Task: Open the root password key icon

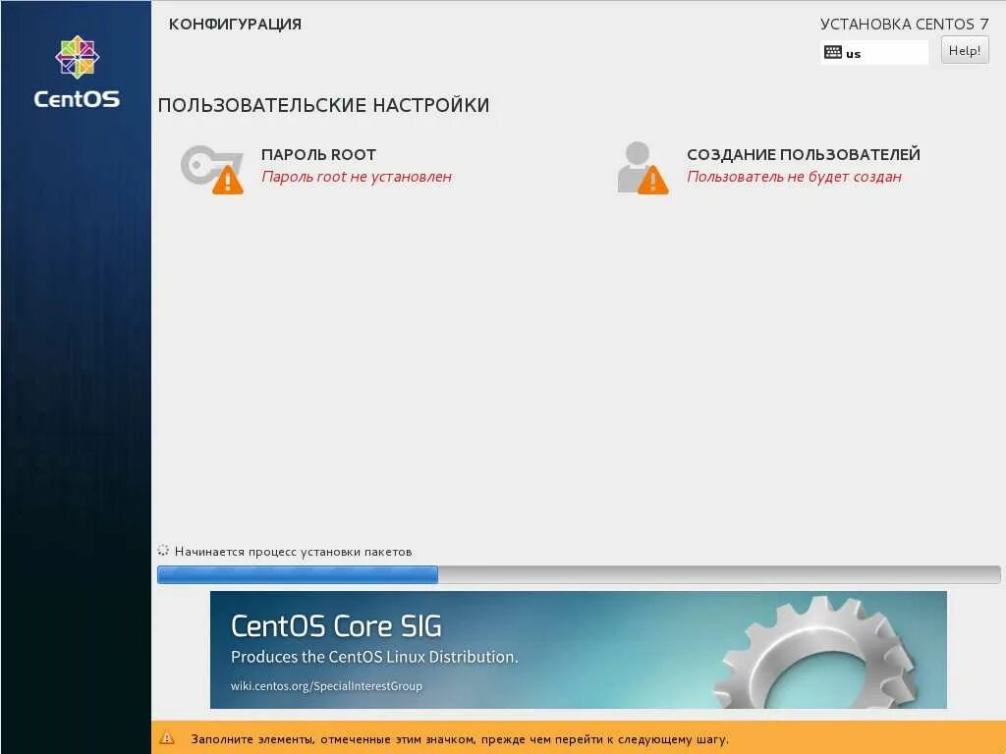Action: [x=212, y=169]
